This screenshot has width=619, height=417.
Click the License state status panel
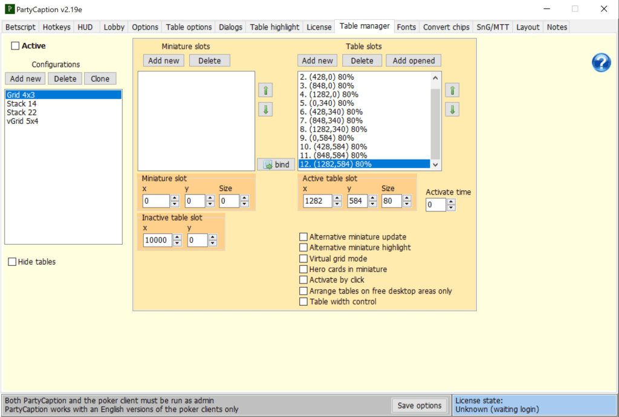coord(534,405)
